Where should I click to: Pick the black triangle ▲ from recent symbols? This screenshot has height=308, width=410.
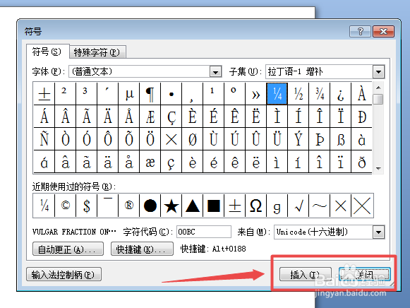click(x=193, y=206)
